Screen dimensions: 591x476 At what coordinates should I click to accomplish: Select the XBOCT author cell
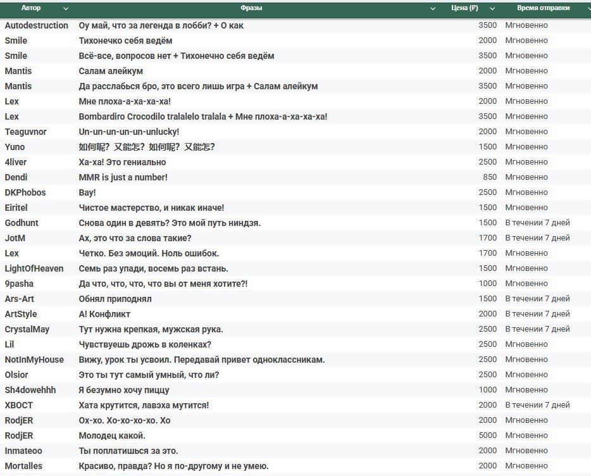click(18, 405)
